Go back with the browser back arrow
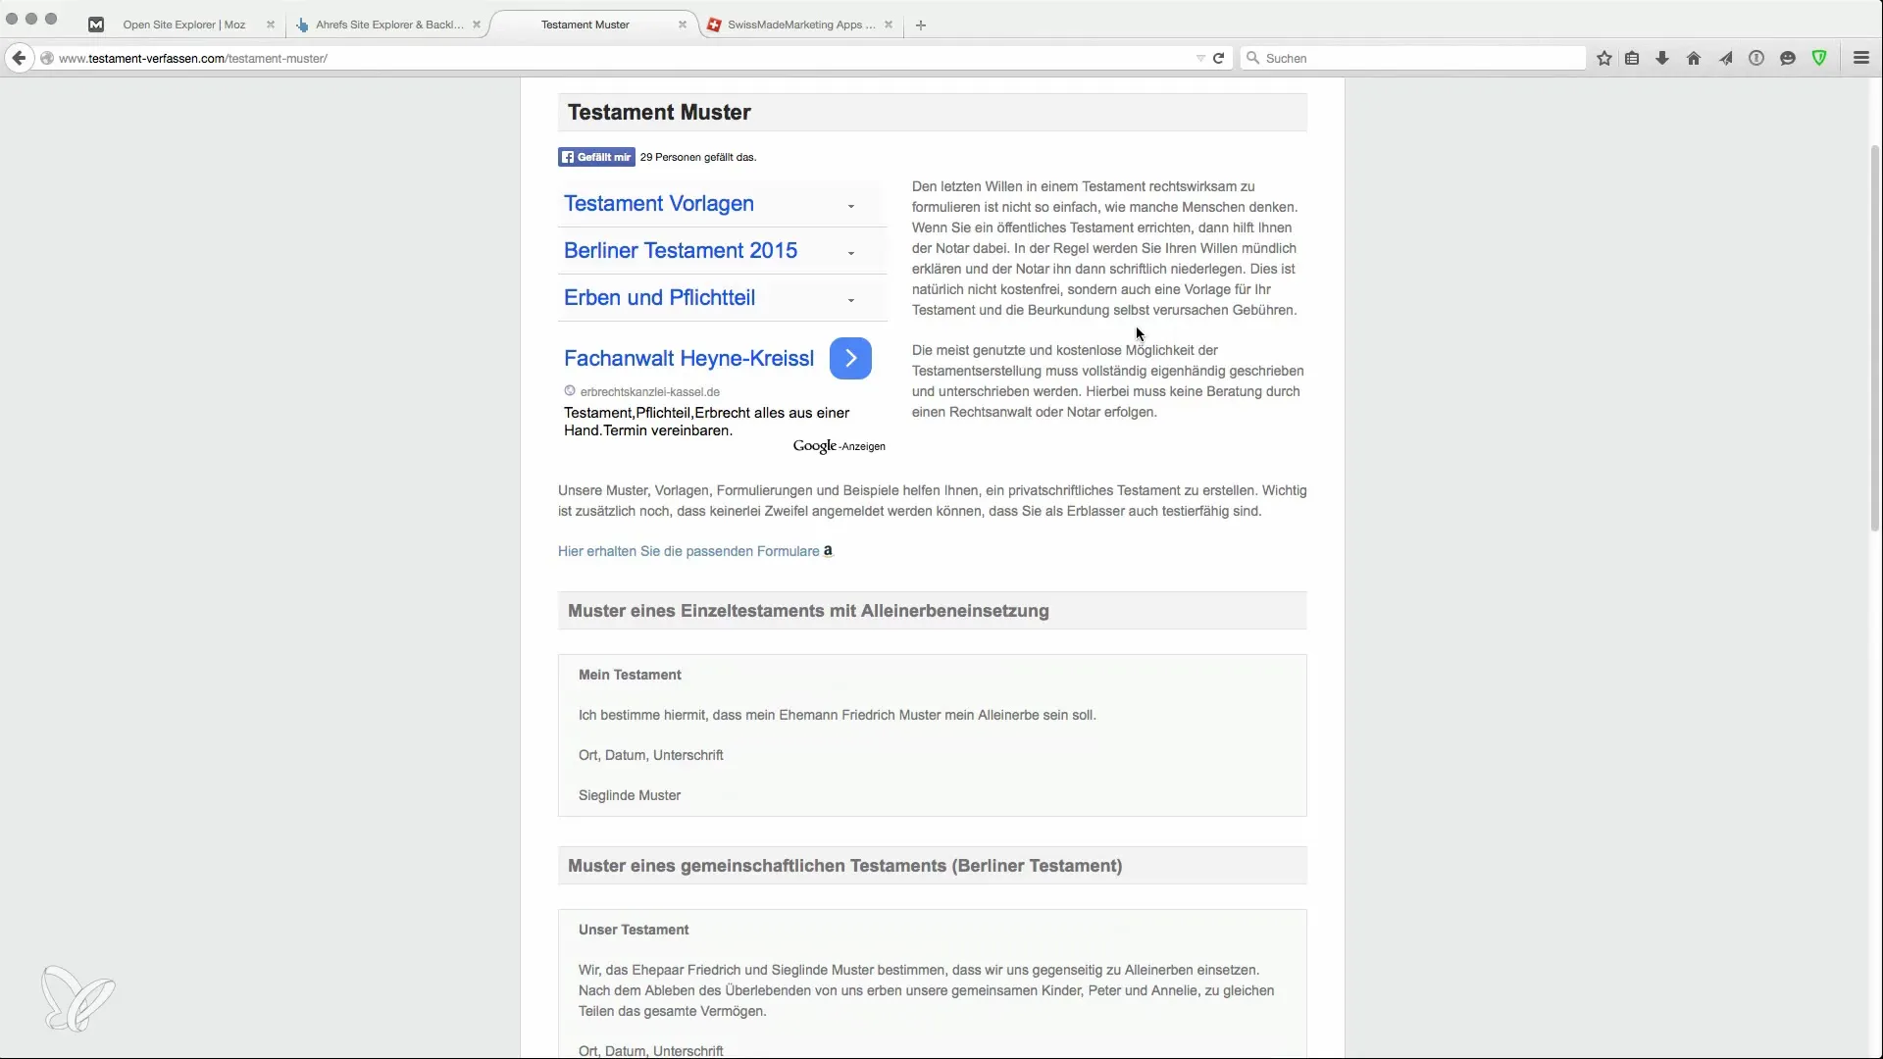The width and height of the screenshot is (1883, 1059). pyautogui.click(x=19, y=58)
